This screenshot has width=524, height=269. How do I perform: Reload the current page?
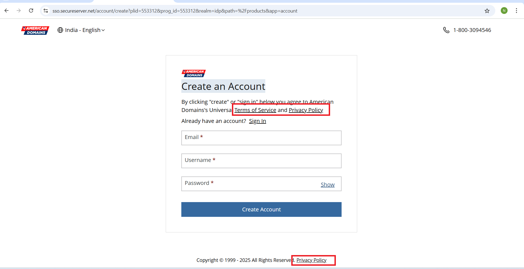tap(31, 11)
